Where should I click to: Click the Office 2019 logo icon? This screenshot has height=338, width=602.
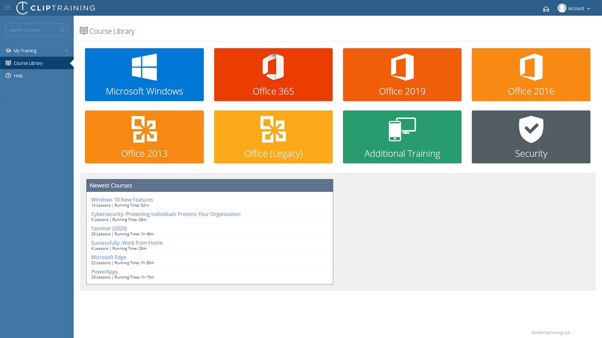click(402, 67)
